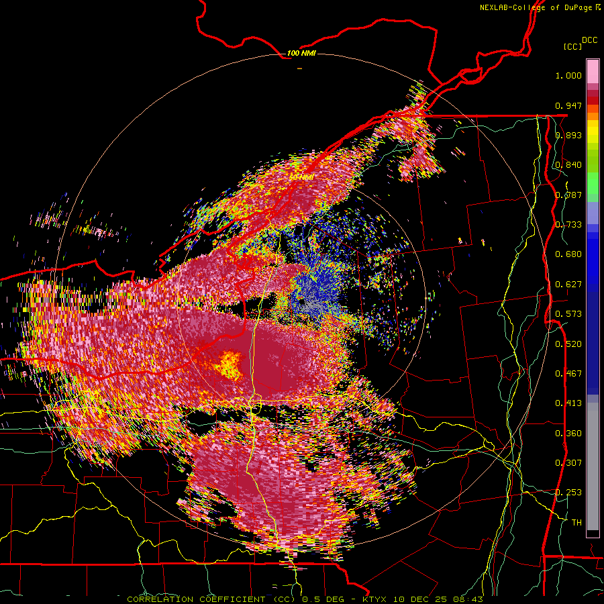Screen dimensions: 604x604
Task: Click the pink top segment of color bar
Action: pos(593,71)
